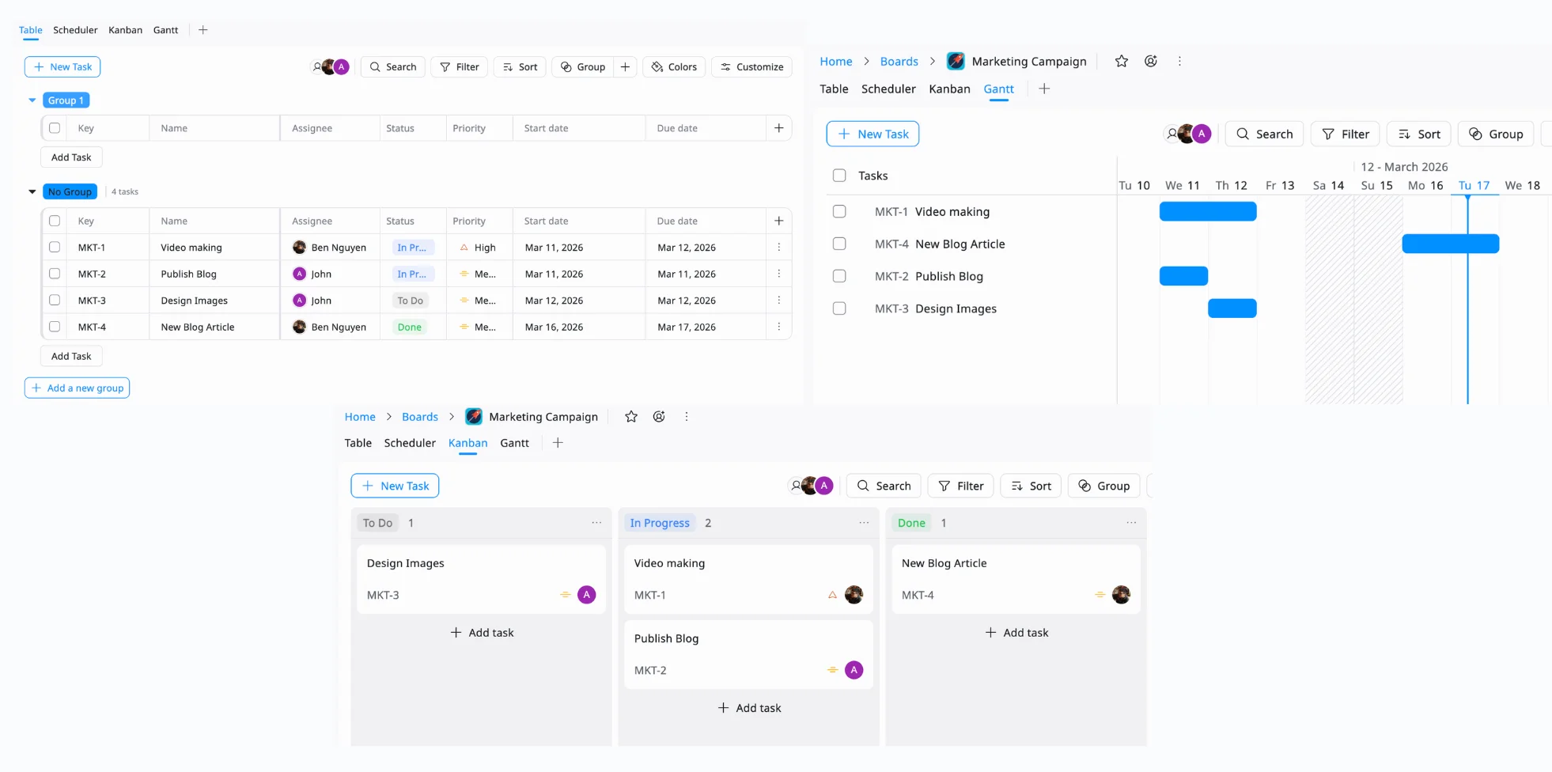1552x772 pixels.
Task: Switch to Scheduler tab in Gantt panel
Action: coord(888,89)
